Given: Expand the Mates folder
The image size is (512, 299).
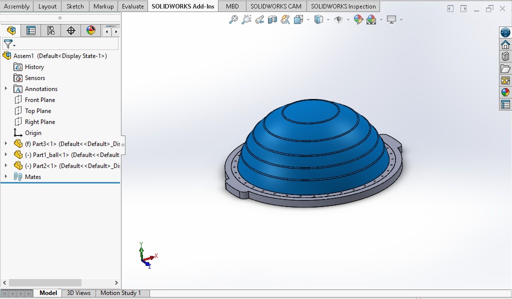Looking at the screenshot, I should [6, 176].
